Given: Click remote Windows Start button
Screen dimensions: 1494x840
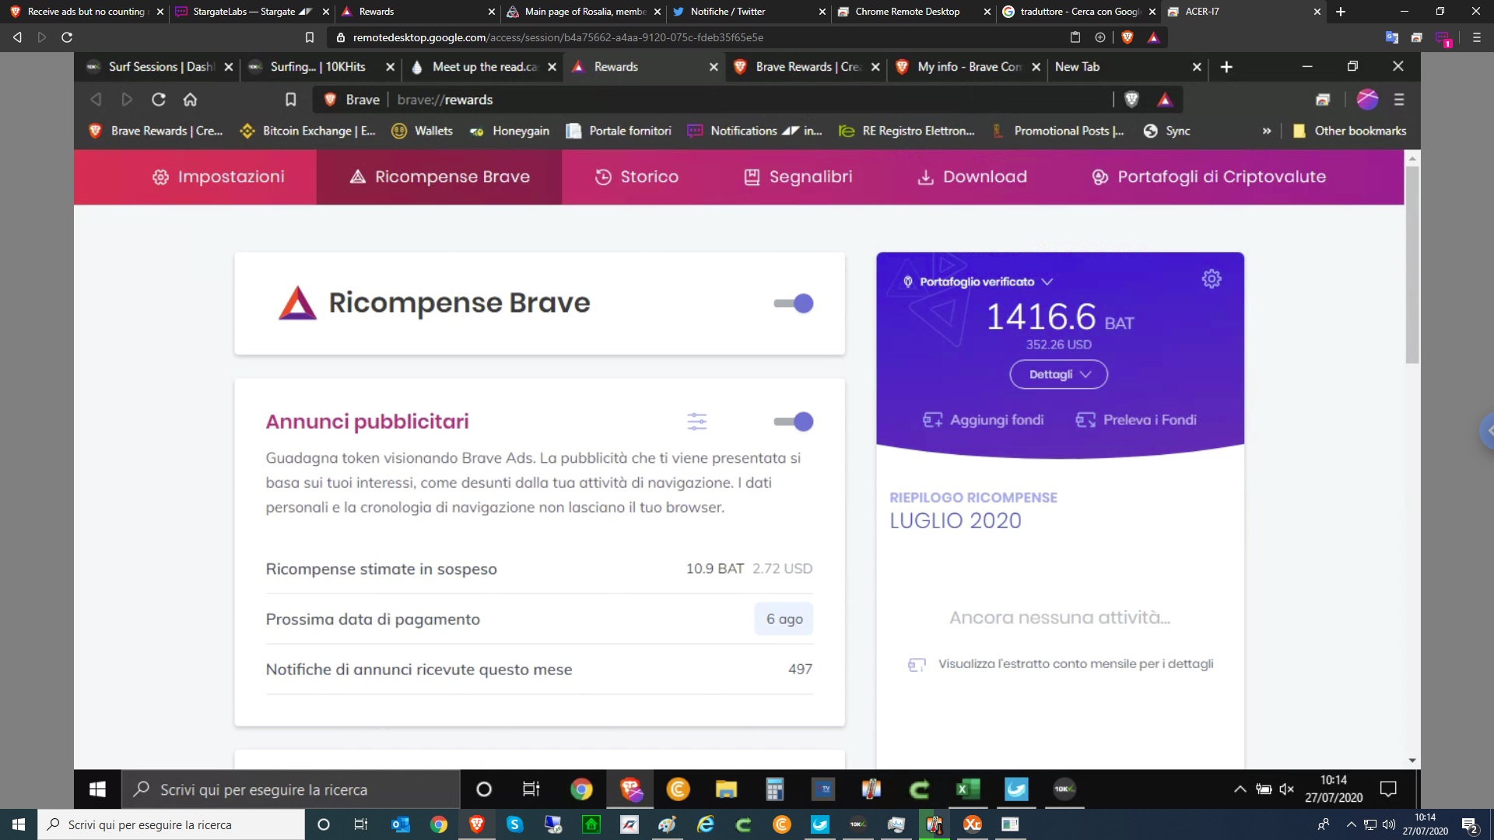Looking at the screenshot, I should 97,789.
